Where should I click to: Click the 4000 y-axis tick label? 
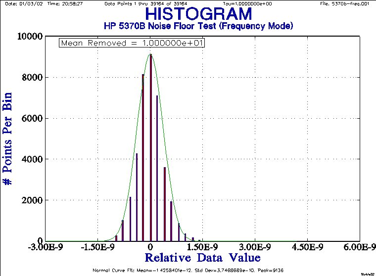(x=32, y=159)
